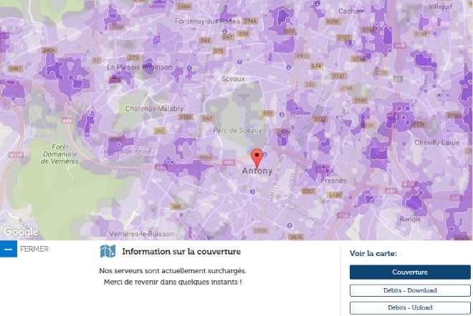The width and height of the screenshot is (473, 316).
Task: Click the ESSONNE department label
Action: pyautogui.click(x=128, y=170)
